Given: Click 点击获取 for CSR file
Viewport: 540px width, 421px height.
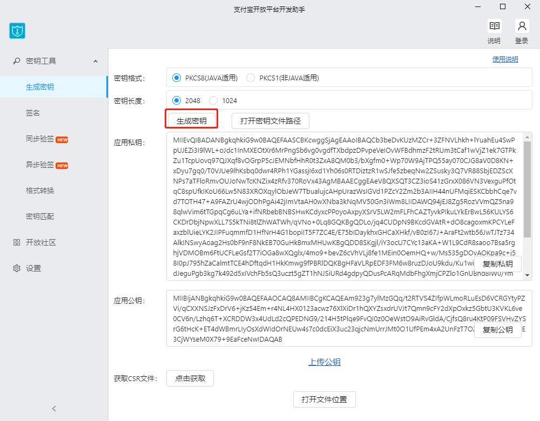Looking at the screenshot, I should click(x=190, y=378).
